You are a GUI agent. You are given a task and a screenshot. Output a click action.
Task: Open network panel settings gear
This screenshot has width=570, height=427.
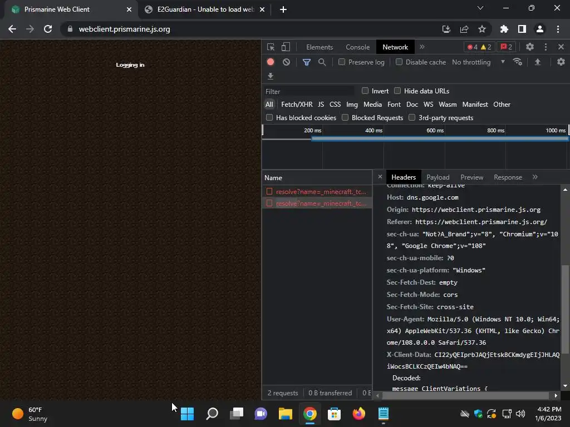point(561,62)
